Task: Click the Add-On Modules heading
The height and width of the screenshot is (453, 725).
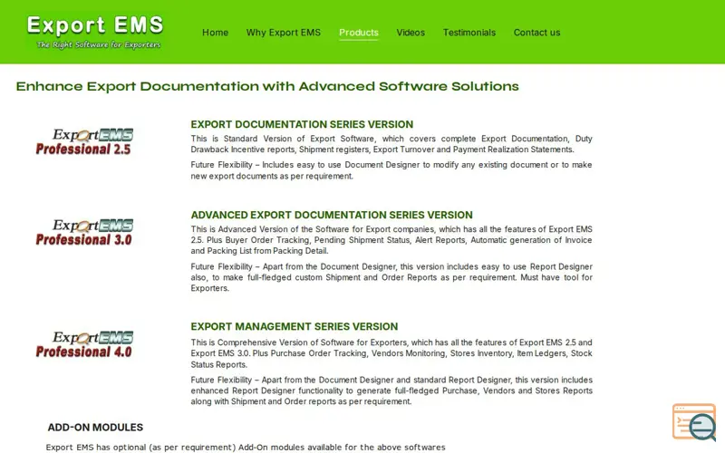Action: coord(95,427)
